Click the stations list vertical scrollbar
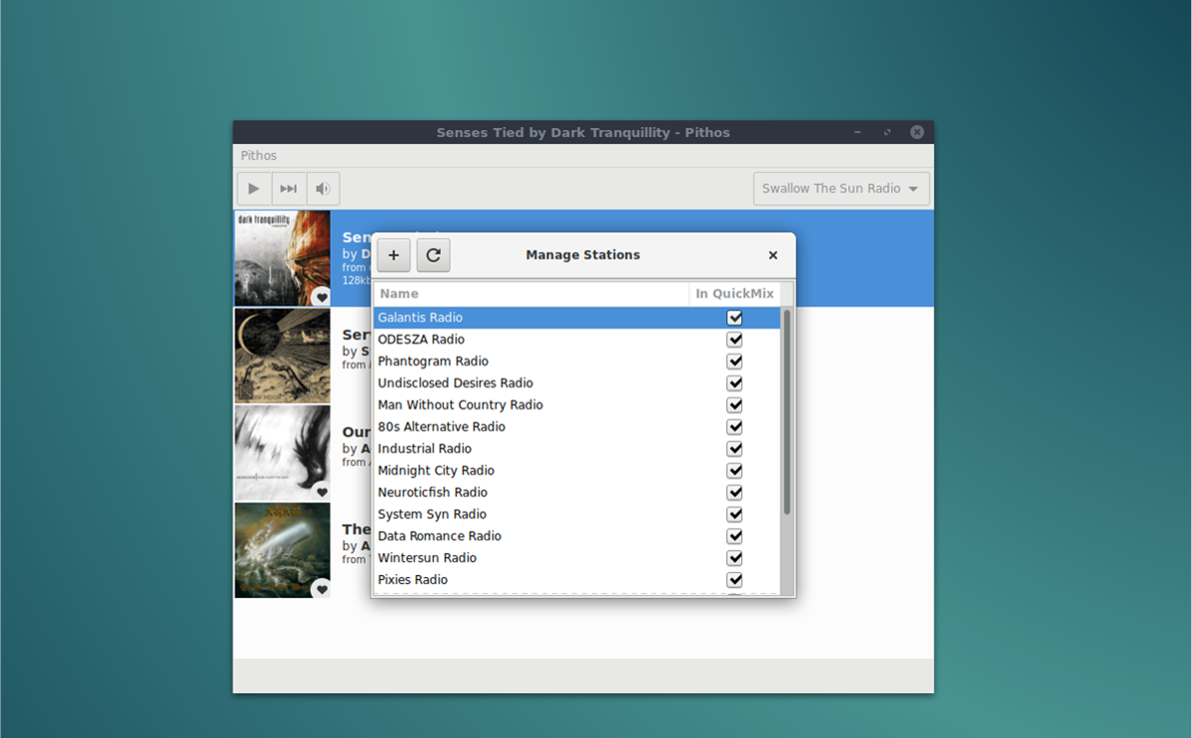Viewport: 1192px width, 738px height. [x=787, y=411]
